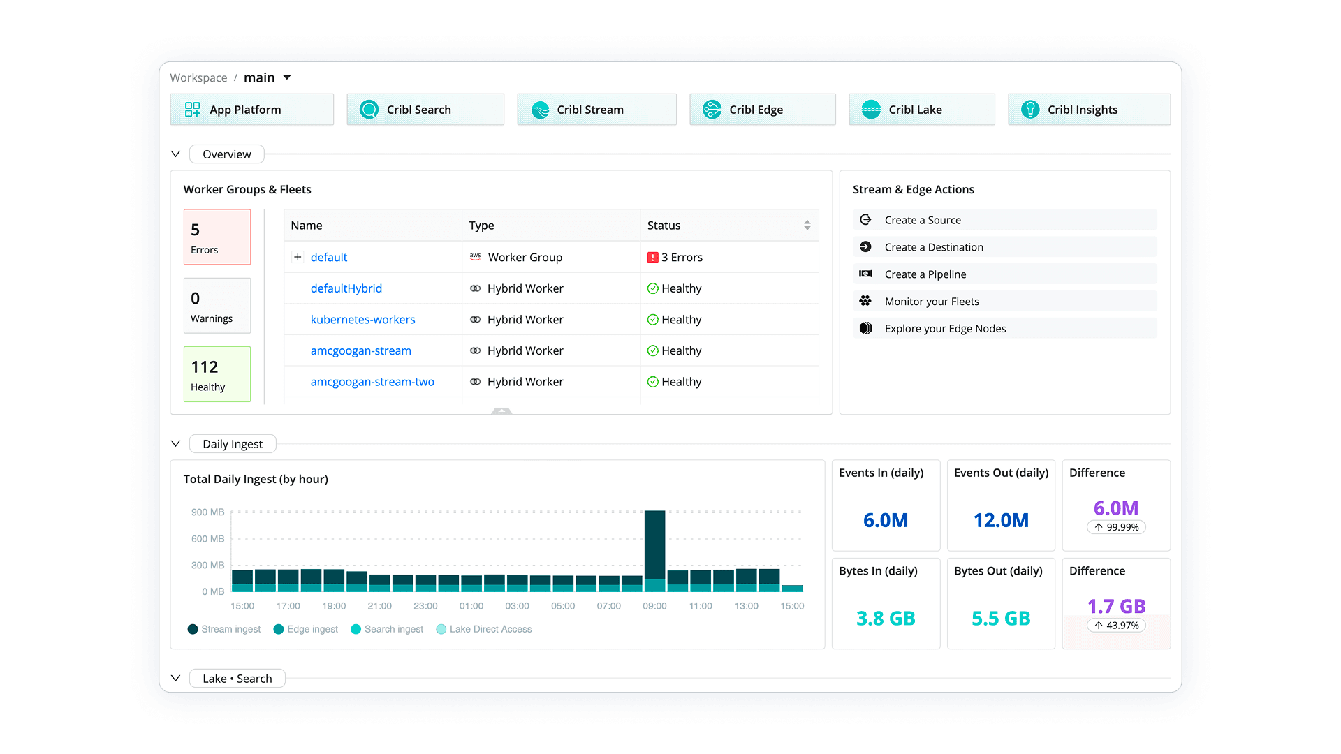This screenshot has height=754, width=1341.
Task: Toggle Search ingest legend entry
Action: pos(387,629)
